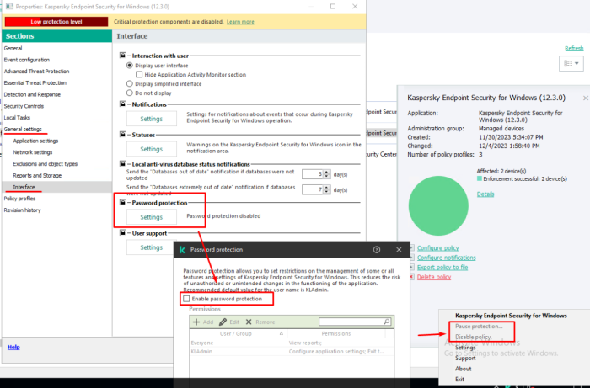Screen dimensions: 590x388
Task: Sort permissions by User / Group column
Action: [x=238, y=333]
